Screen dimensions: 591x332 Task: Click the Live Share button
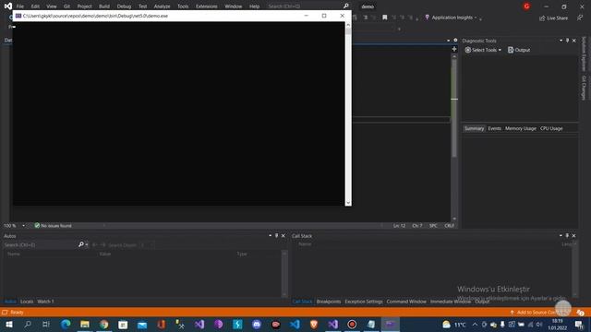[553, 18]
